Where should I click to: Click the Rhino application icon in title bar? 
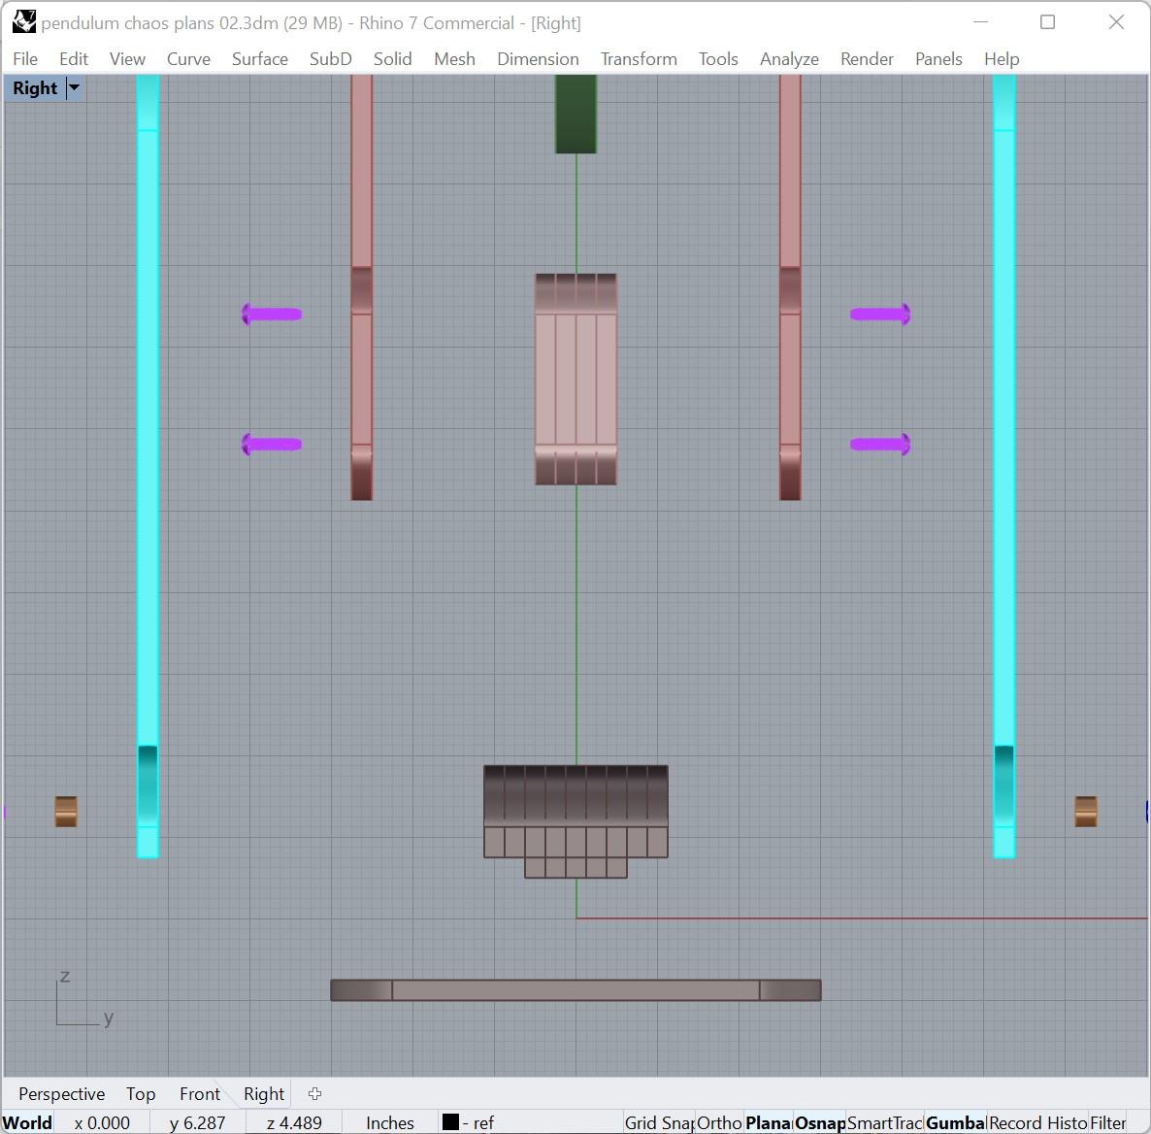tap(24, 22)
